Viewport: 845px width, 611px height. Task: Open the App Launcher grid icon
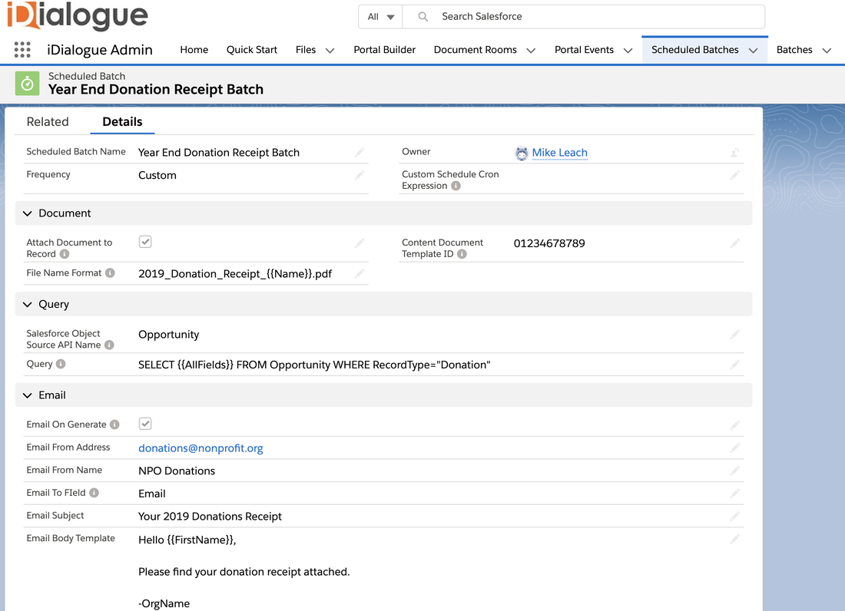pyautogui.click(x=22, y=50)
